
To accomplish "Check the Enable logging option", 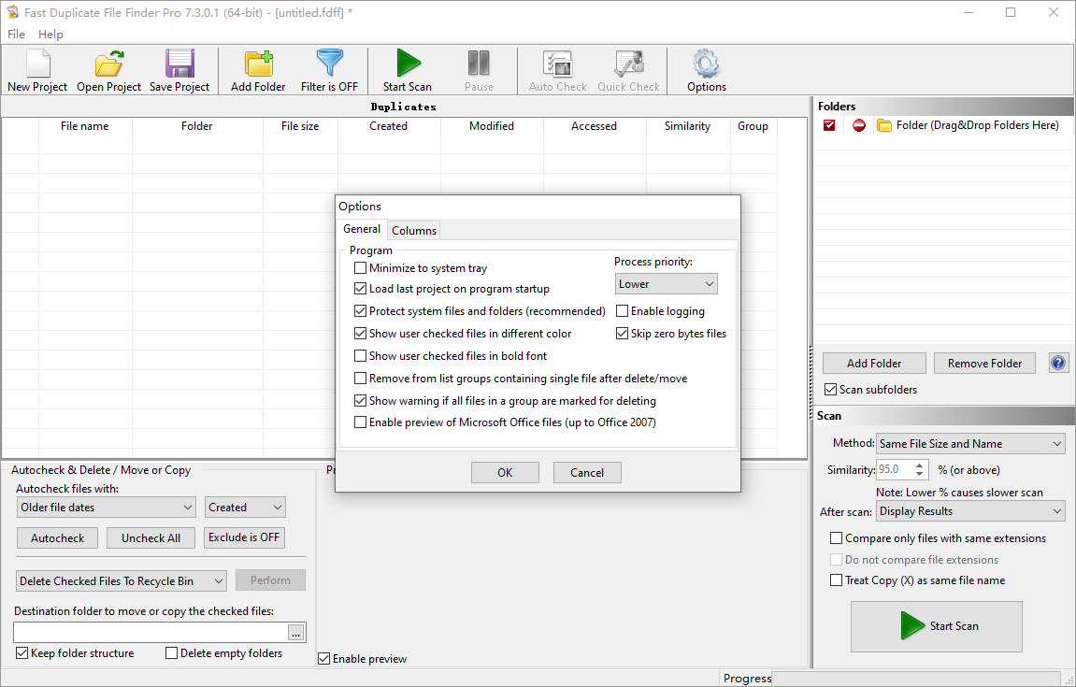I will [x=622, y=311].
